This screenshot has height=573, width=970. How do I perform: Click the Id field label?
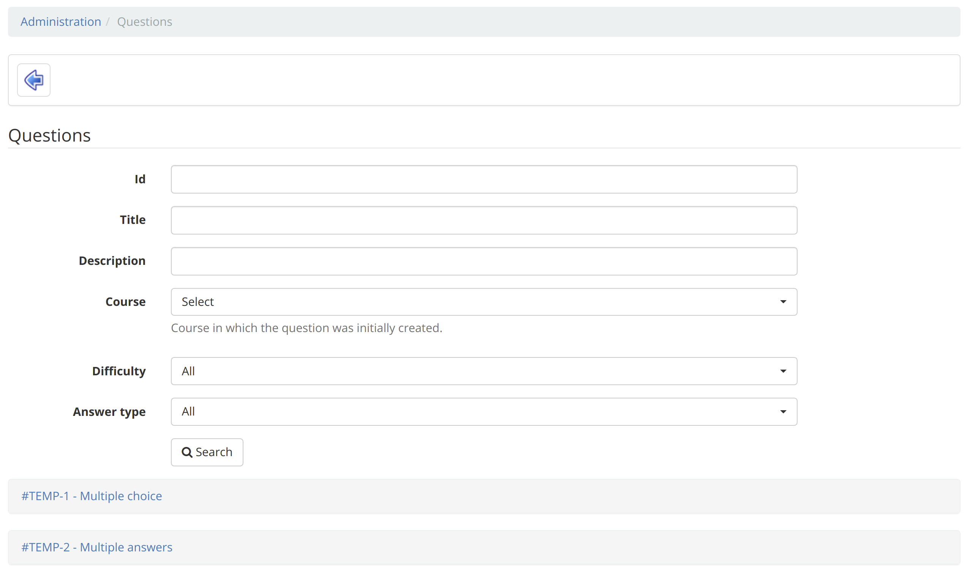point(141,179)
